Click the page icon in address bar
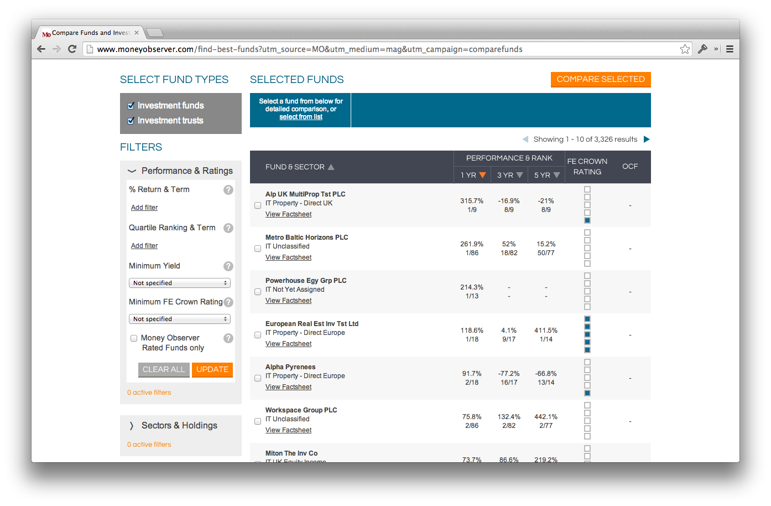The width and height of the screenshot is (771, 506). (x=90, y=49)
